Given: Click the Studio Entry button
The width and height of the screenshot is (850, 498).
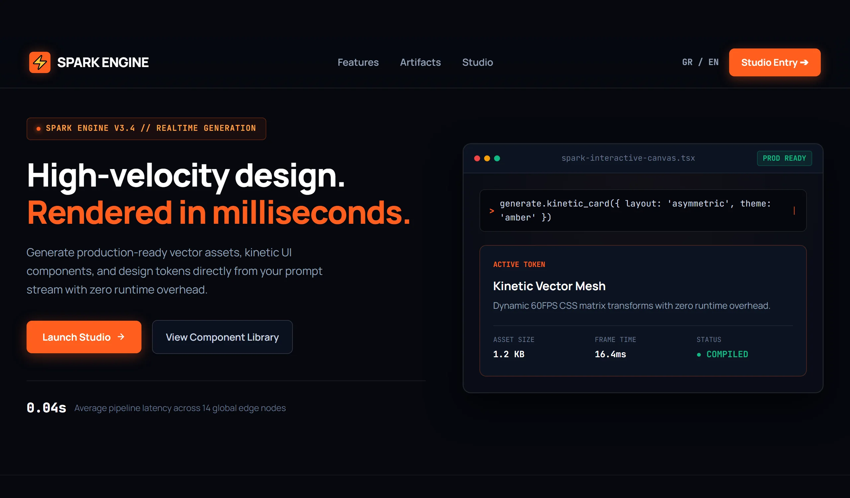Looking at the screenshot, I should click(x=775, y=62).
